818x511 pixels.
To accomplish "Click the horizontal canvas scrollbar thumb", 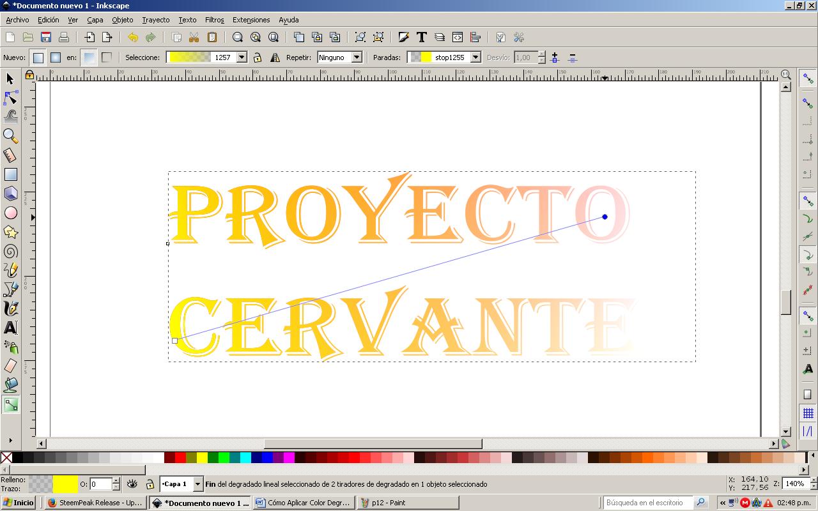I will (x=373, y=443).
